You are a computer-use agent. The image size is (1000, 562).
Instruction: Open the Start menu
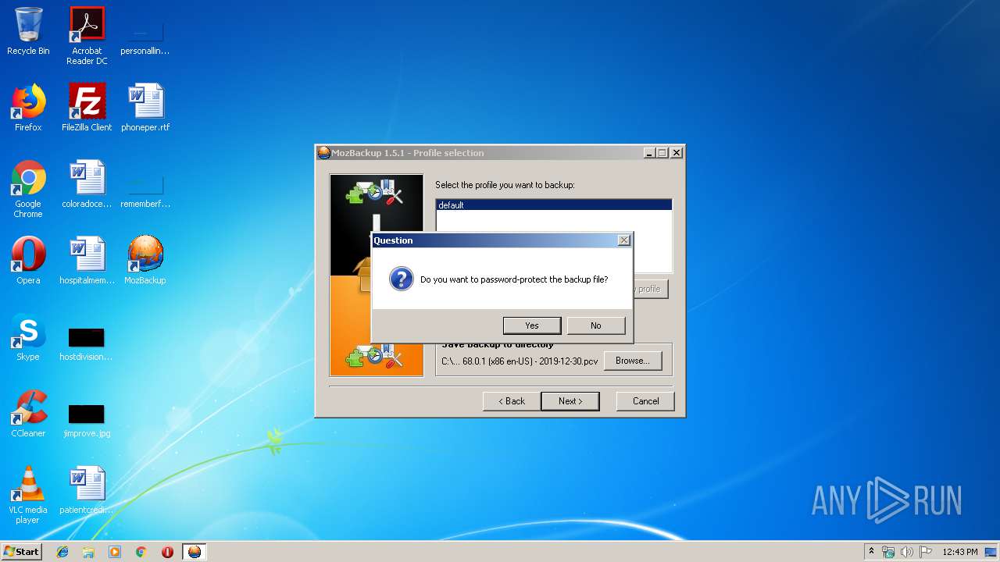(x=21, y=552)
